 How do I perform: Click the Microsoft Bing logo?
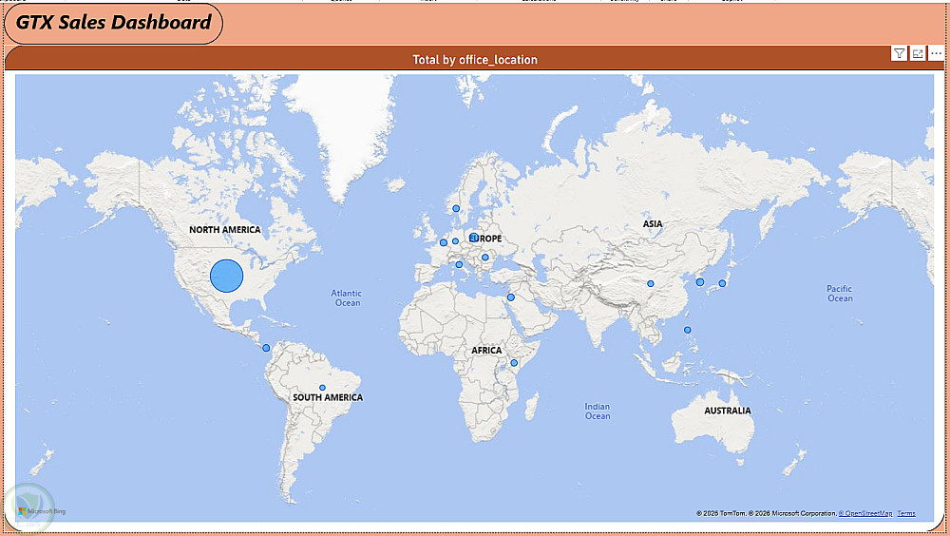coord(42,511)
